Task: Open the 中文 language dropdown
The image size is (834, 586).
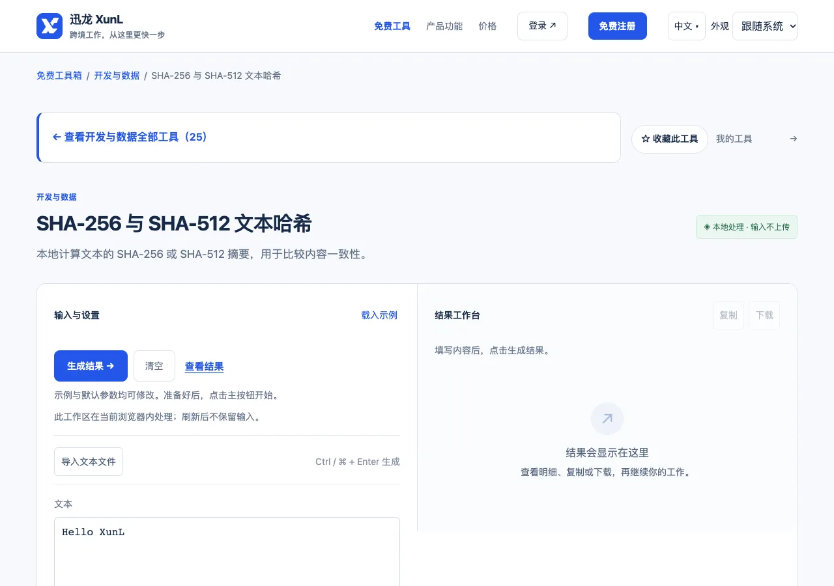Action: [687, 26]
